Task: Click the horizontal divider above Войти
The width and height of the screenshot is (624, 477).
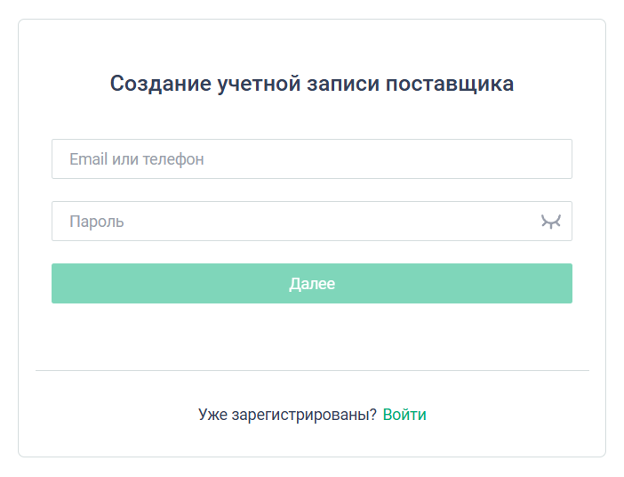Action: [311, 370]
